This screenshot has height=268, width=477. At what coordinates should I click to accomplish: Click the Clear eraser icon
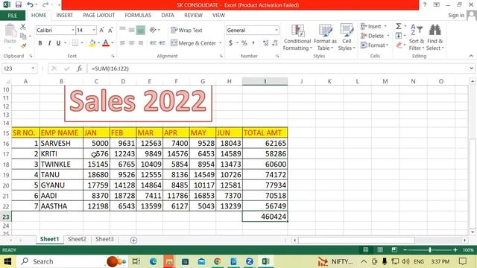click(399, 45)
